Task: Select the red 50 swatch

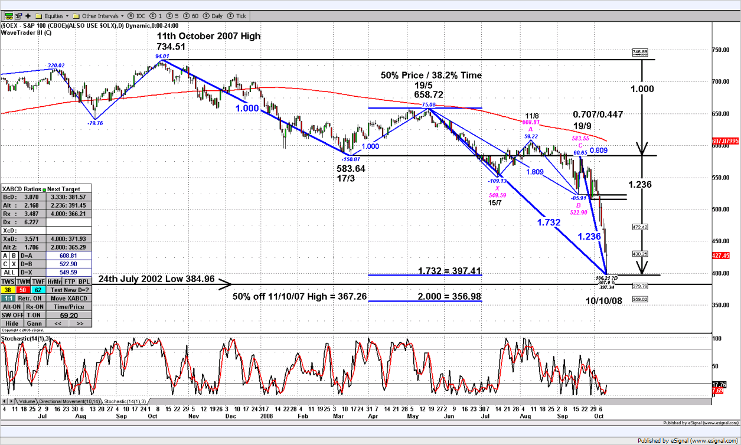Action: coord(23,290)
